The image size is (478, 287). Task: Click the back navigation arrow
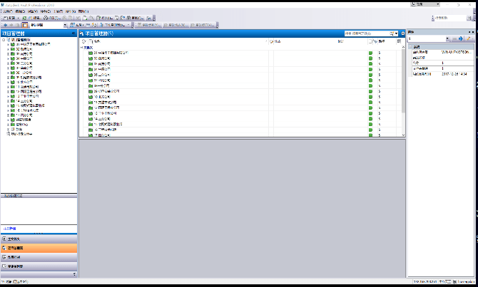(6, 25)
